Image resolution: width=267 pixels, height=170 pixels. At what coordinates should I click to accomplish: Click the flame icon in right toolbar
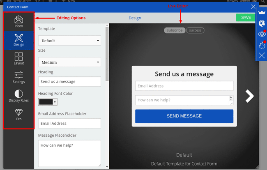click(x=262, y=45)
